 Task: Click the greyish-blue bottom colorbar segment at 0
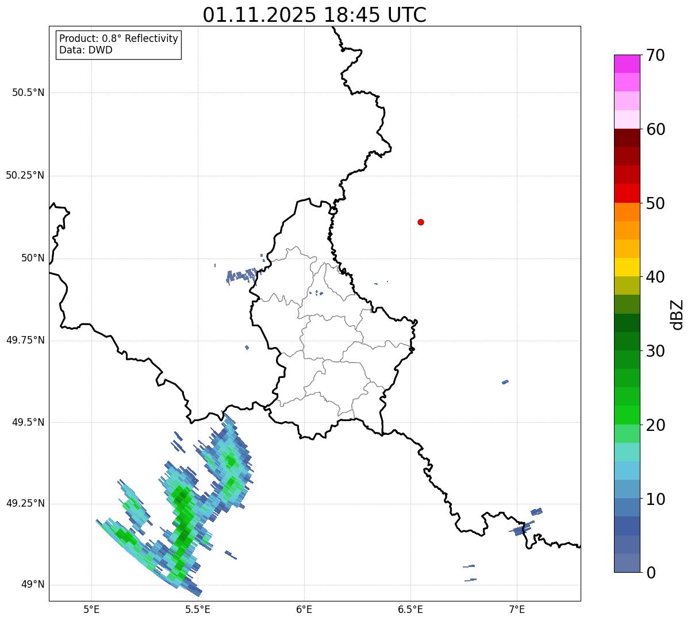click(x=627, y=563)
